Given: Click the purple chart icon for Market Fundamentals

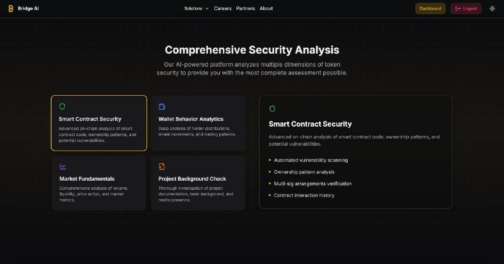Looking at the screenshot, I should (62, 166).
